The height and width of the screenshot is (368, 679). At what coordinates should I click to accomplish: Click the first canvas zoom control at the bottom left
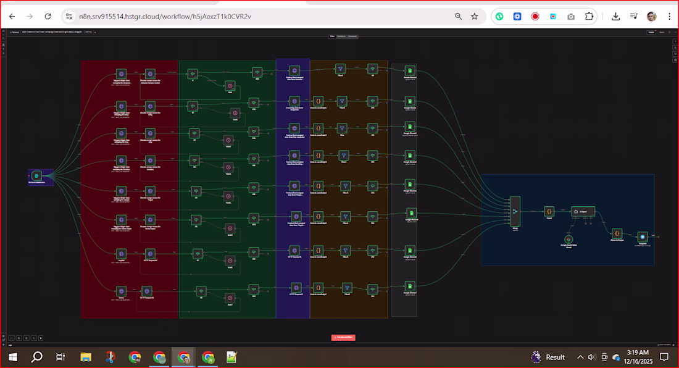click(12, 338)
